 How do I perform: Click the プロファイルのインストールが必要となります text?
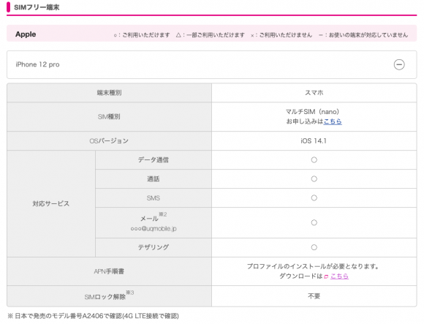point(313,266)
